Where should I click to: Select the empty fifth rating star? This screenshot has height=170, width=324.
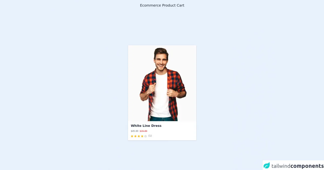pyautogui.click(x=146, y=136)
